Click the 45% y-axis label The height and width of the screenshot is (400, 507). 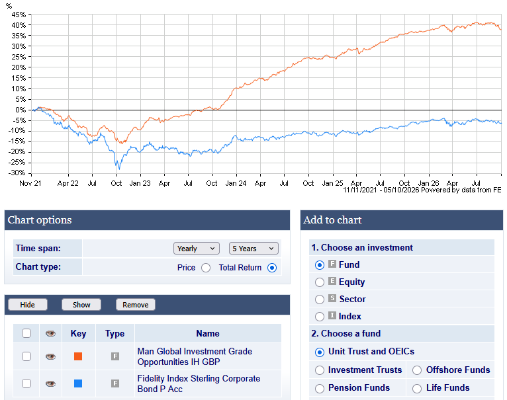[x=19, y=15]
